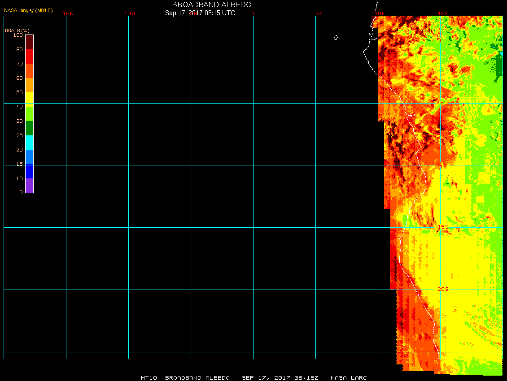
Task: Click the bright red 70–80% legend swatch
Action: pyautogui.click(x=29, y=56)
